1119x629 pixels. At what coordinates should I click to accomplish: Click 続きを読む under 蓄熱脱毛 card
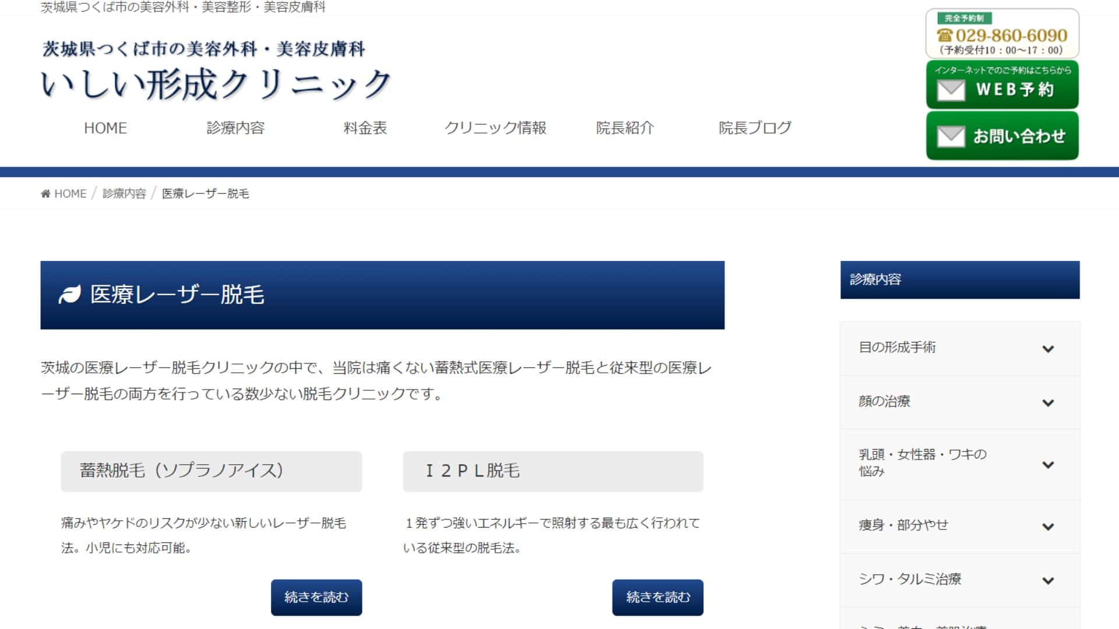pos(316,598)
